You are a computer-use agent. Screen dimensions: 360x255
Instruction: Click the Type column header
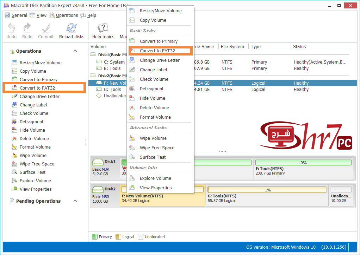[269, 46]
